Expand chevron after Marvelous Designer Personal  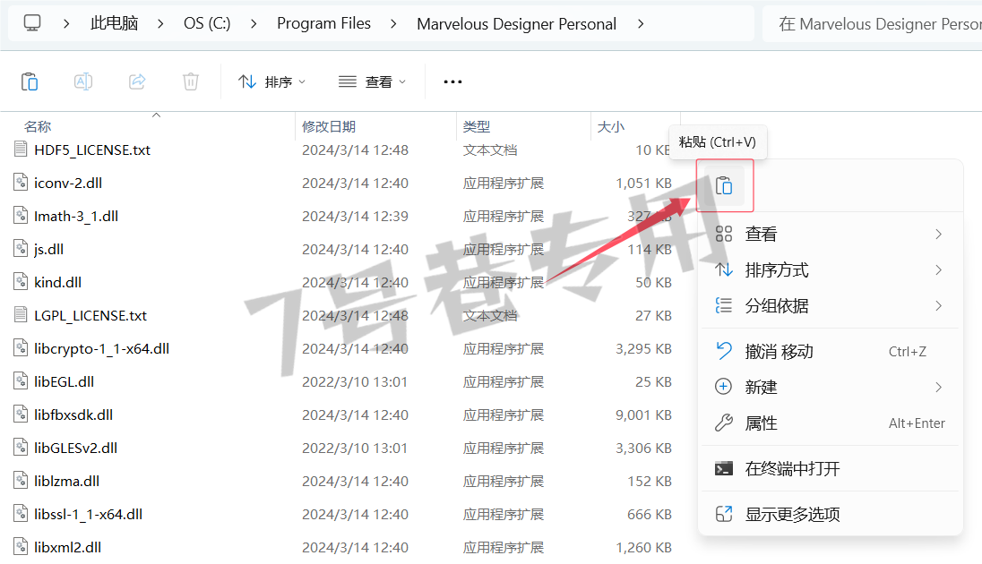[x=640, y=24]
